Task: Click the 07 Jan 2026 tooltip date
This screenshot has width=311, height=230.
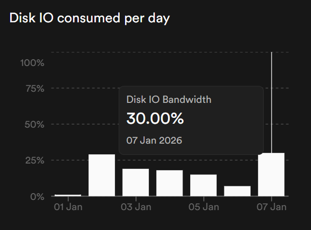Action: tap(154, 141)
